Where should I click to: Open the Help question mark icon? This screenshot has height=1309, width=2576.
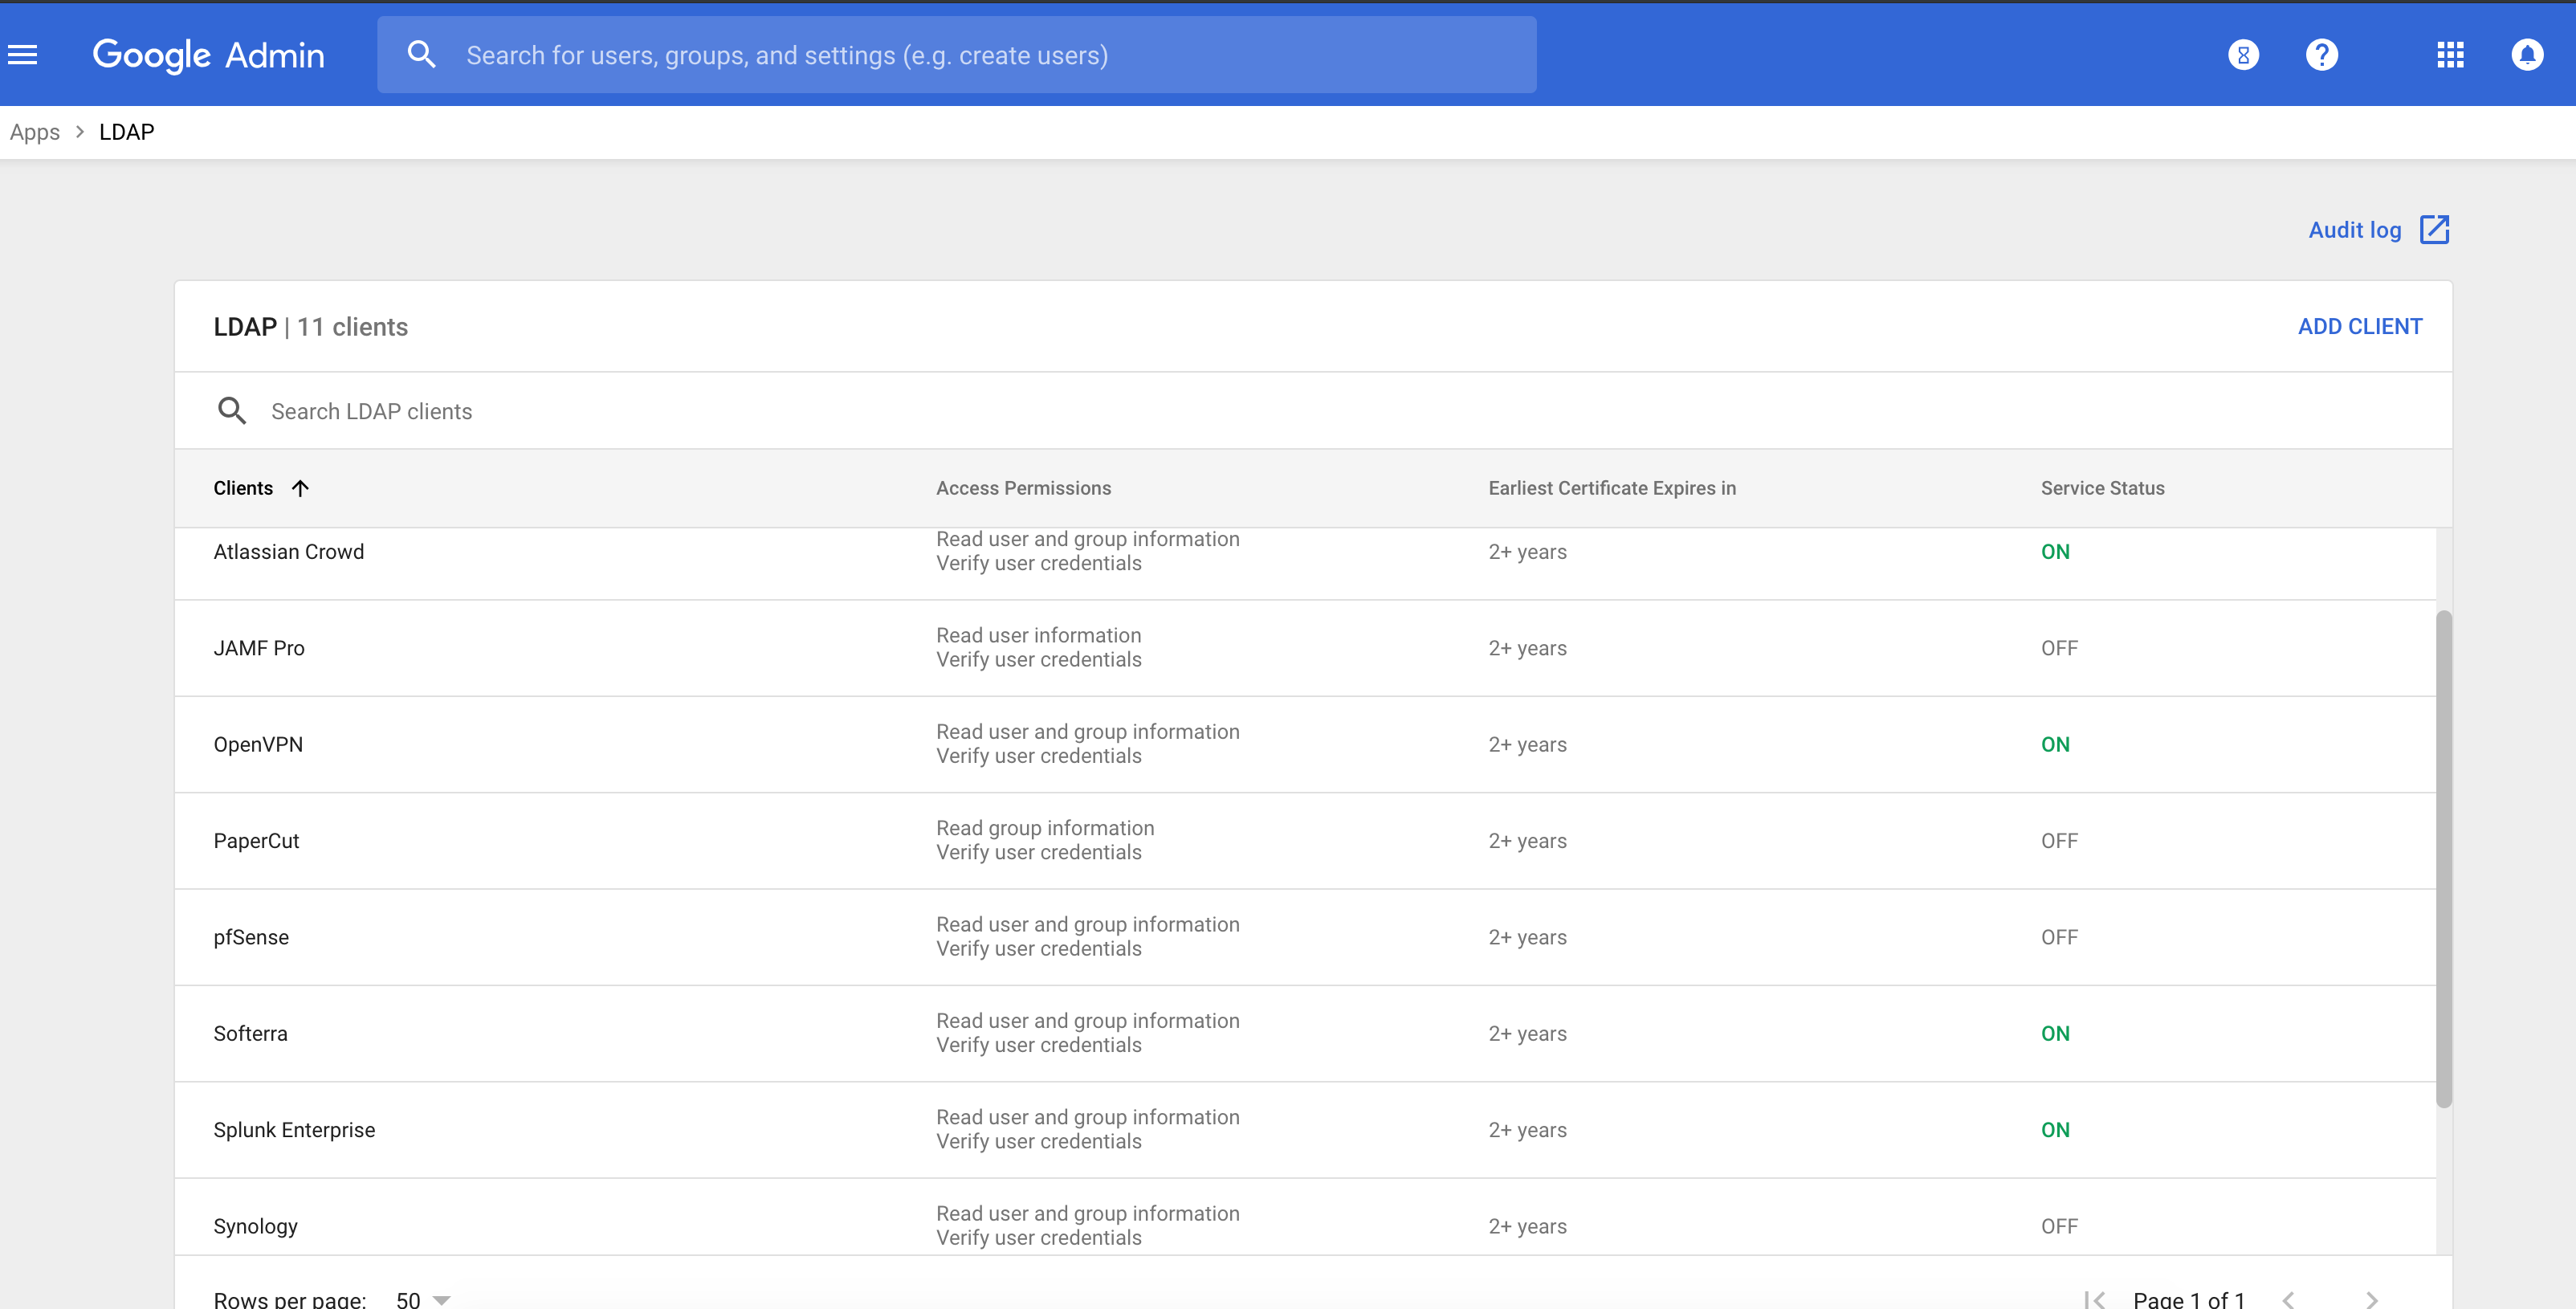click(x=2321, y=55)
